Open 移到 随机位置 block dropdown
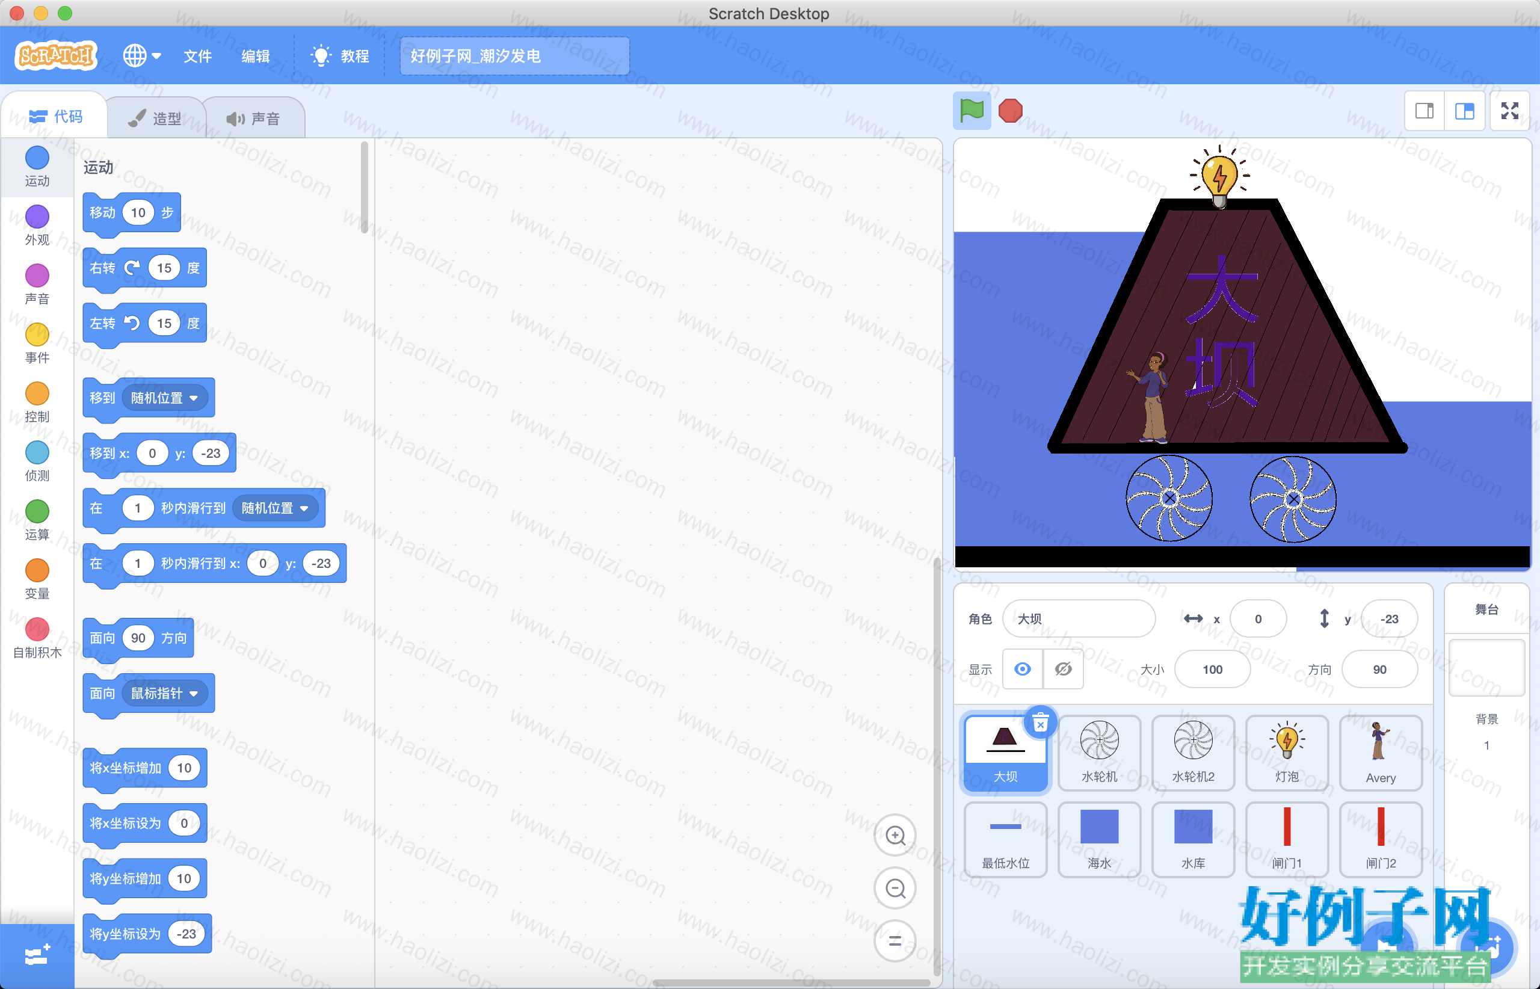The width and height of the screenshot is (1540, 989). pos(164,398)
